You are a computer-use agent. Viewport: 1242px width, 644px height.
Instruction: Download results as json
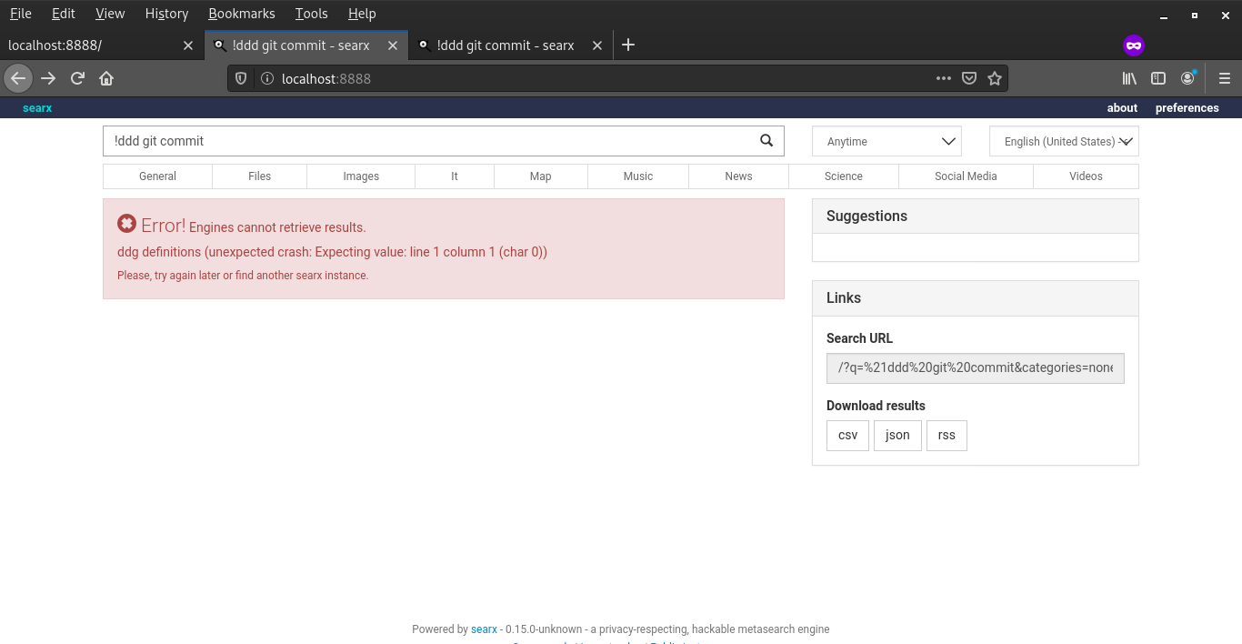click(x=897, y=435)
